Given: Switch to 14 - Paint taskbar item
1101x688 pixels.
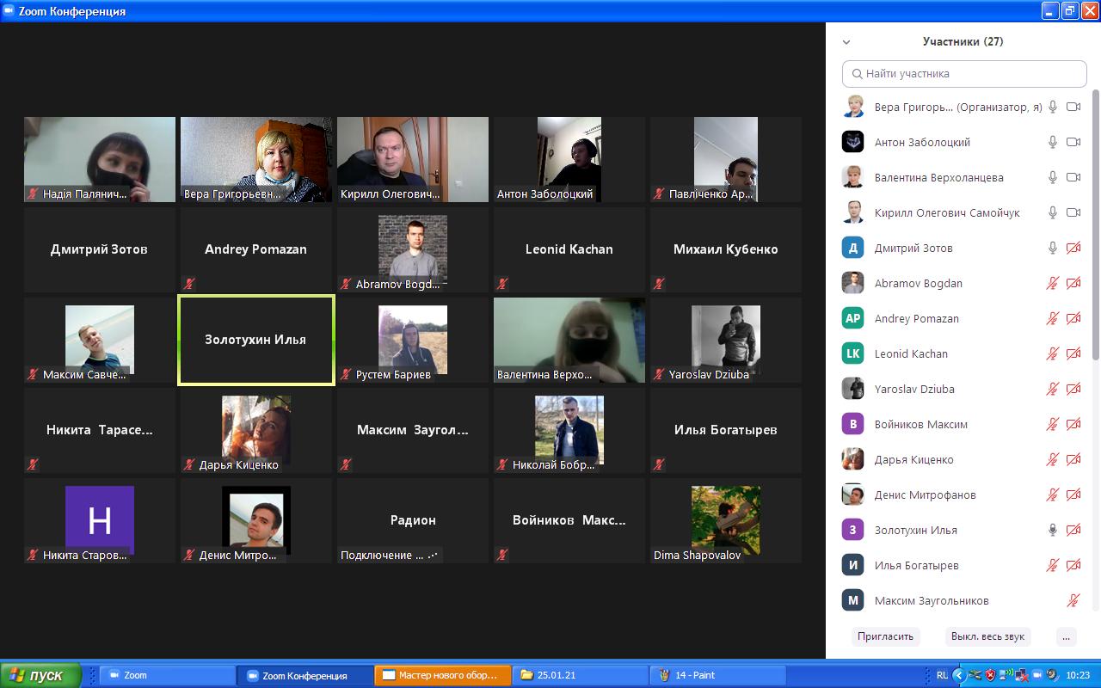Looking at the screenshot, I should point(717,675).
